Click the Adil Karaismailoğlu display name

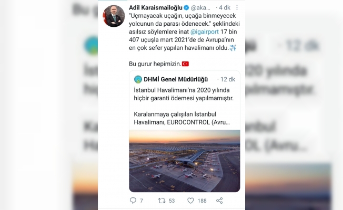[156, 8]
